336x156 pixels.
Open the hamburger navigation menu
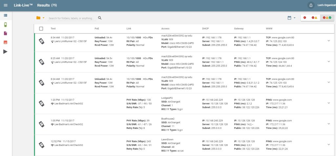6,5
